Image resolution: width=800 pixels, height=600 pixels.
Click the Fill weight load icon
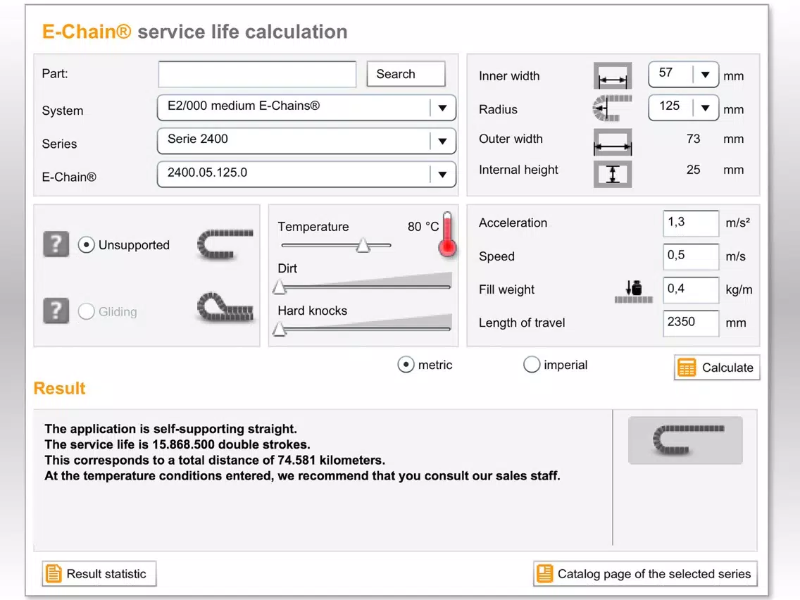pyautogui.click(x=633, y=292)
